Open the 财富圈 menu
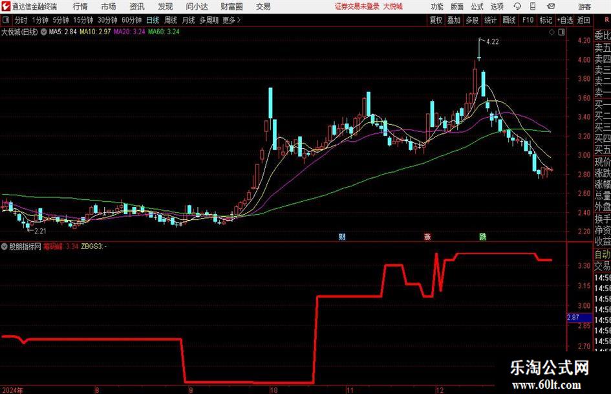Image resolution: width=611 pixels, height=394 pixels. [x=231, y=6]
